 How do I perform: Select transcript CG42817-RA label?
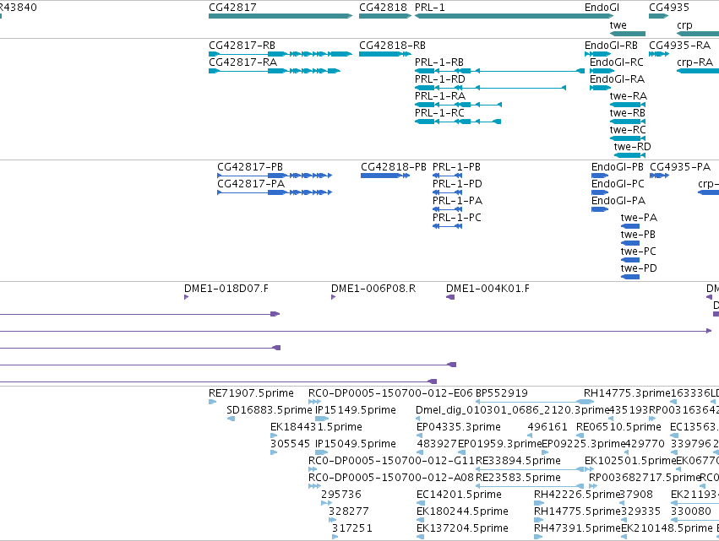pyautogui.click(x=242, y=62)
